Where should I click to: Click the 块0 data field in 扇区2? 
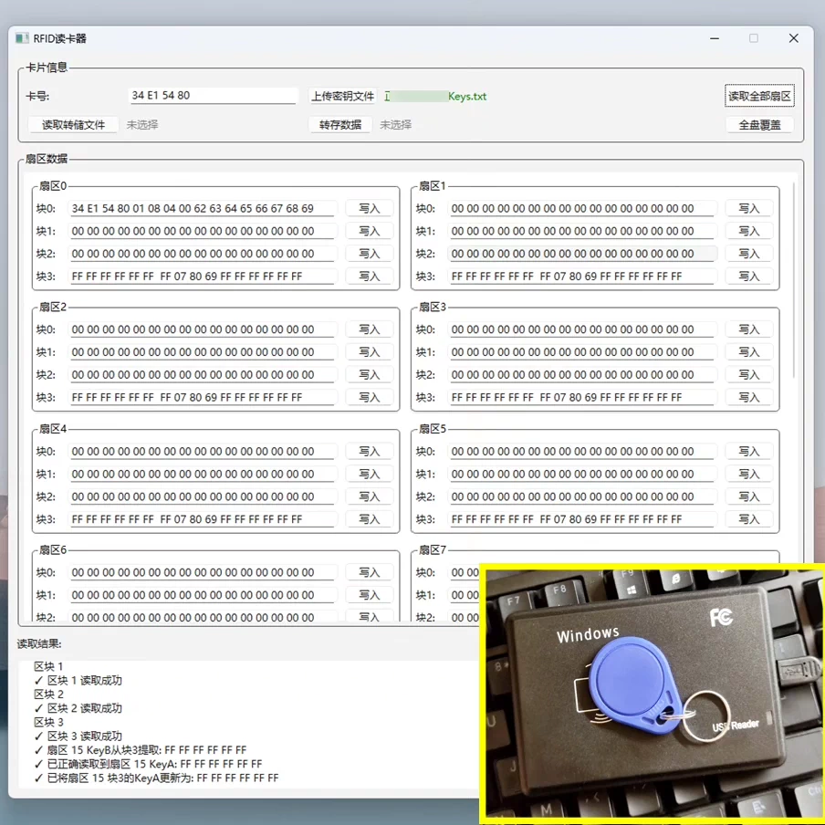[x=203, y=329]
